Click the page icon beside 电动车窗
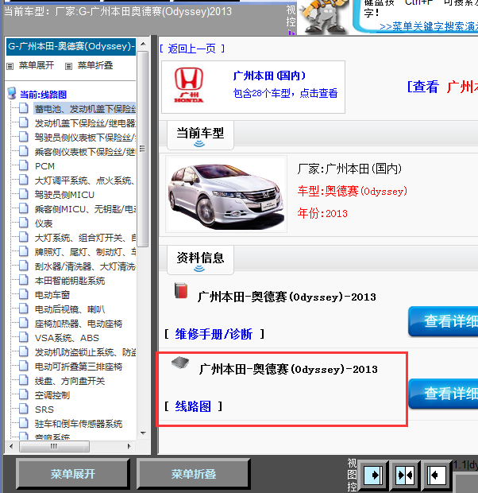478x493 pixels. [x=24, y=294]
